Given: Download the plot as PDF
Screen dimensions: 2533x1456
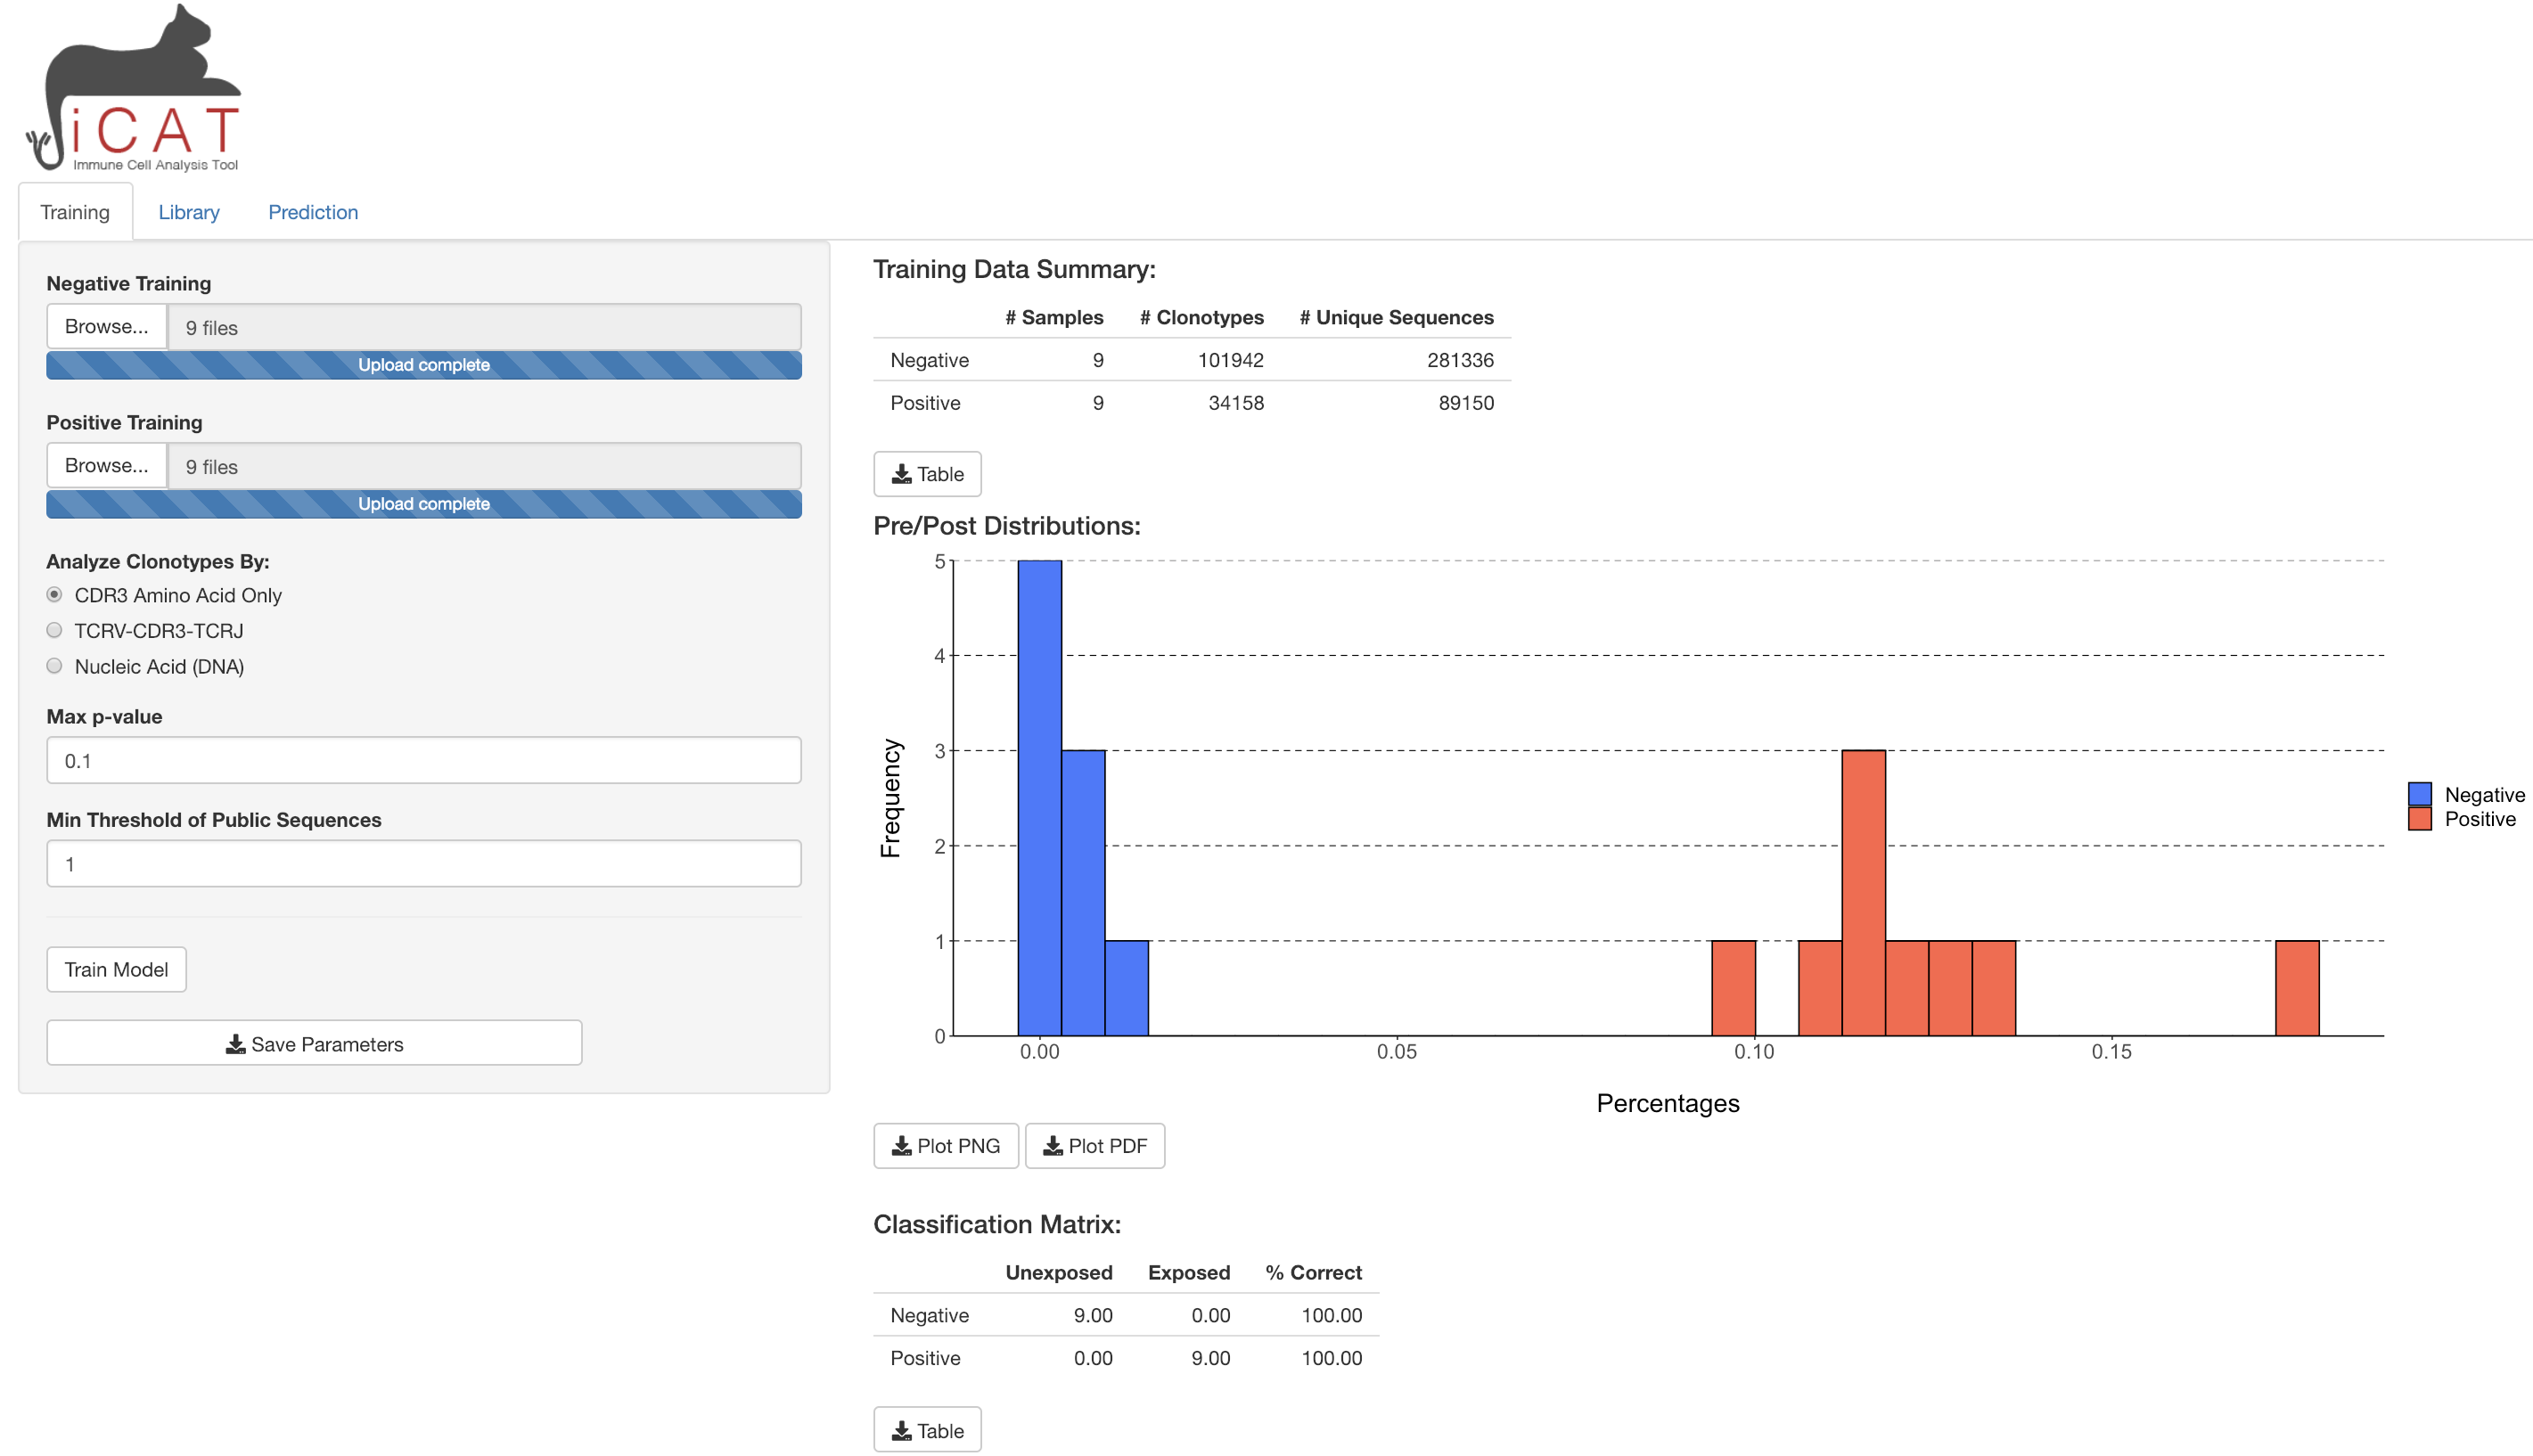Looking at the screenshot, I should pos(1095,1146).
